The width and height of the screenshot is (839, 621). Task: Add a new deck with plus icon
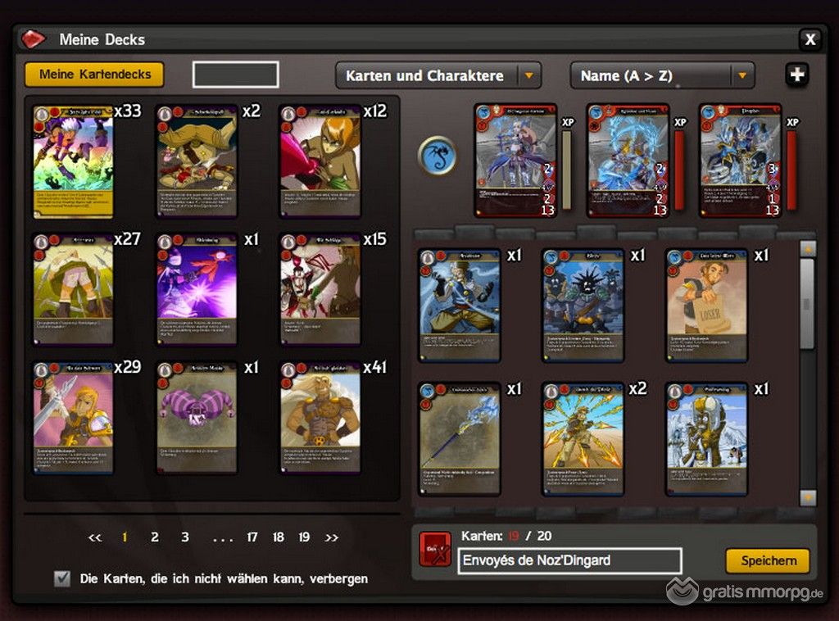797,75
